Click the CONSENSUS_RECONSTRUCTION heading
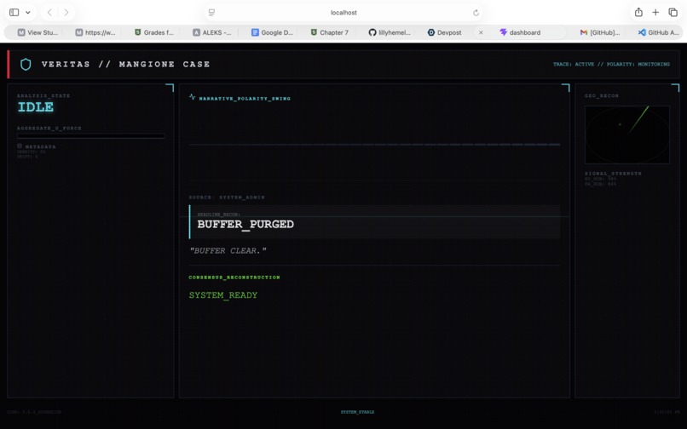Viewport: 687px width, 429px height. click(x=234, y=277)
